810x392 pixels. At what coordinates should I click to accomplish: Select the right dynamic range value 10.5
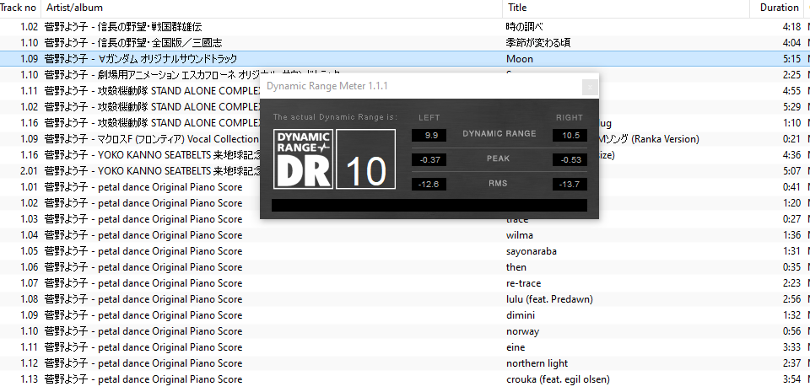570,135
